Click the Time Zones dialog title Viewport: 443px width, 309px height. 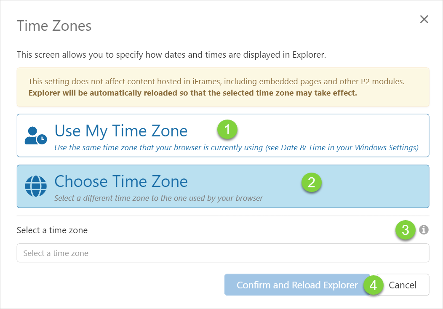[54, 26]
